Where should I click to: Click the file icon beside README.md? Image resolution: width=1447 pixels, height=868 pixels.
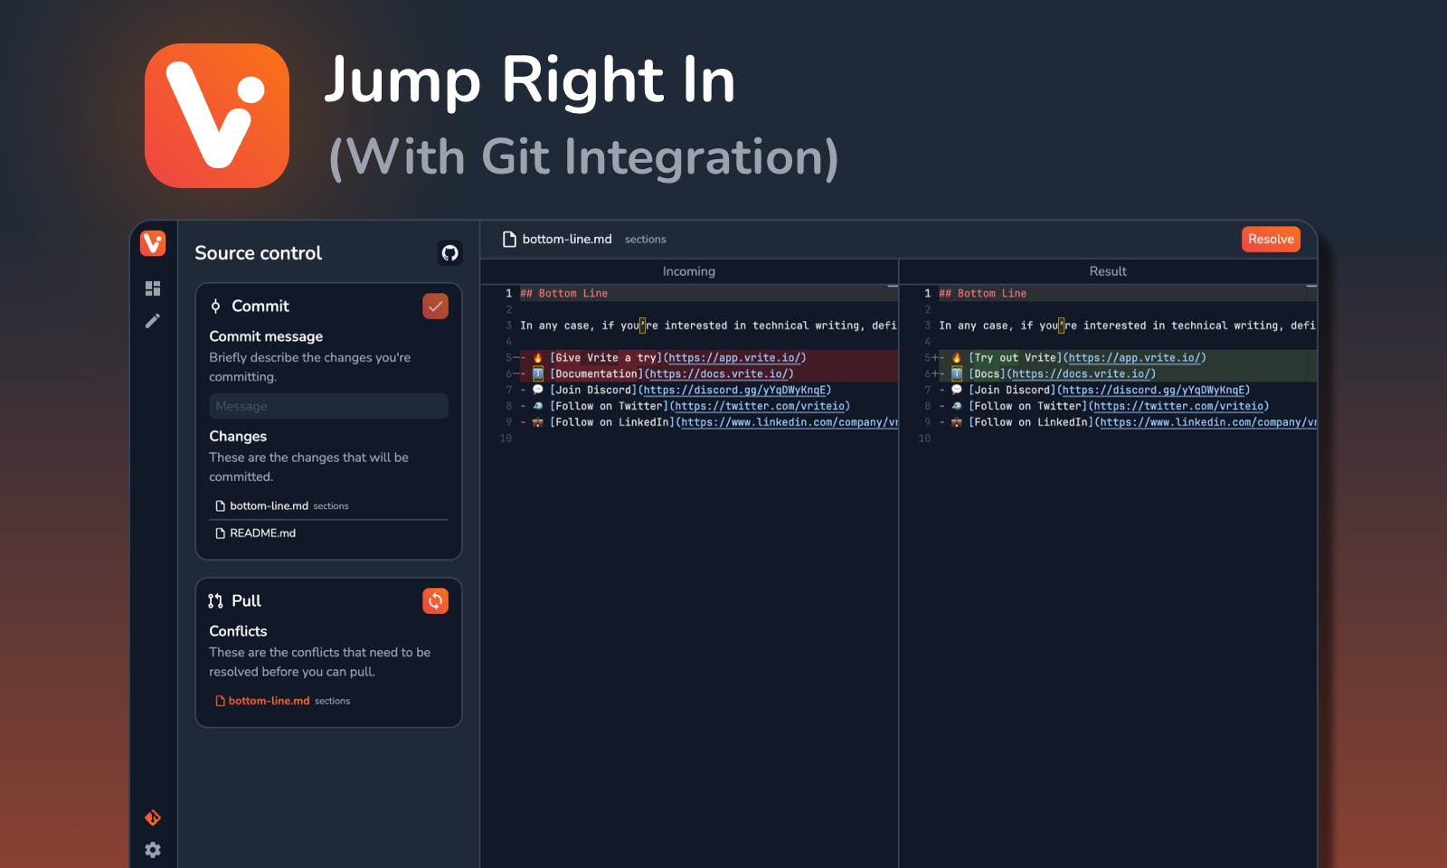(220, 533)
